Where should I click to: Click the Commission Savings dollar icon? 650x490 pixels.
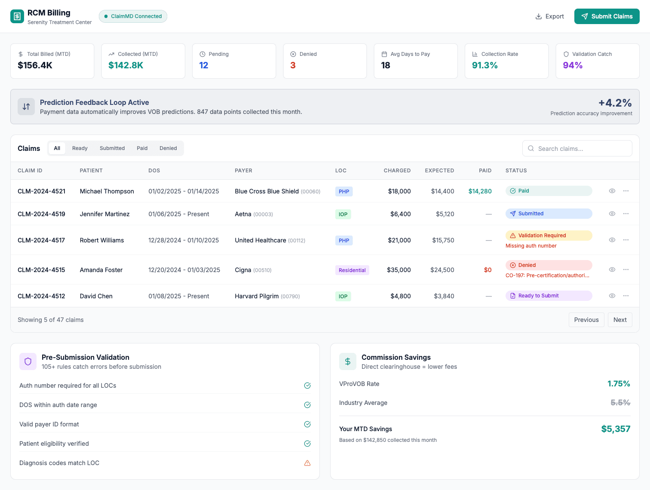pos(348,361)
